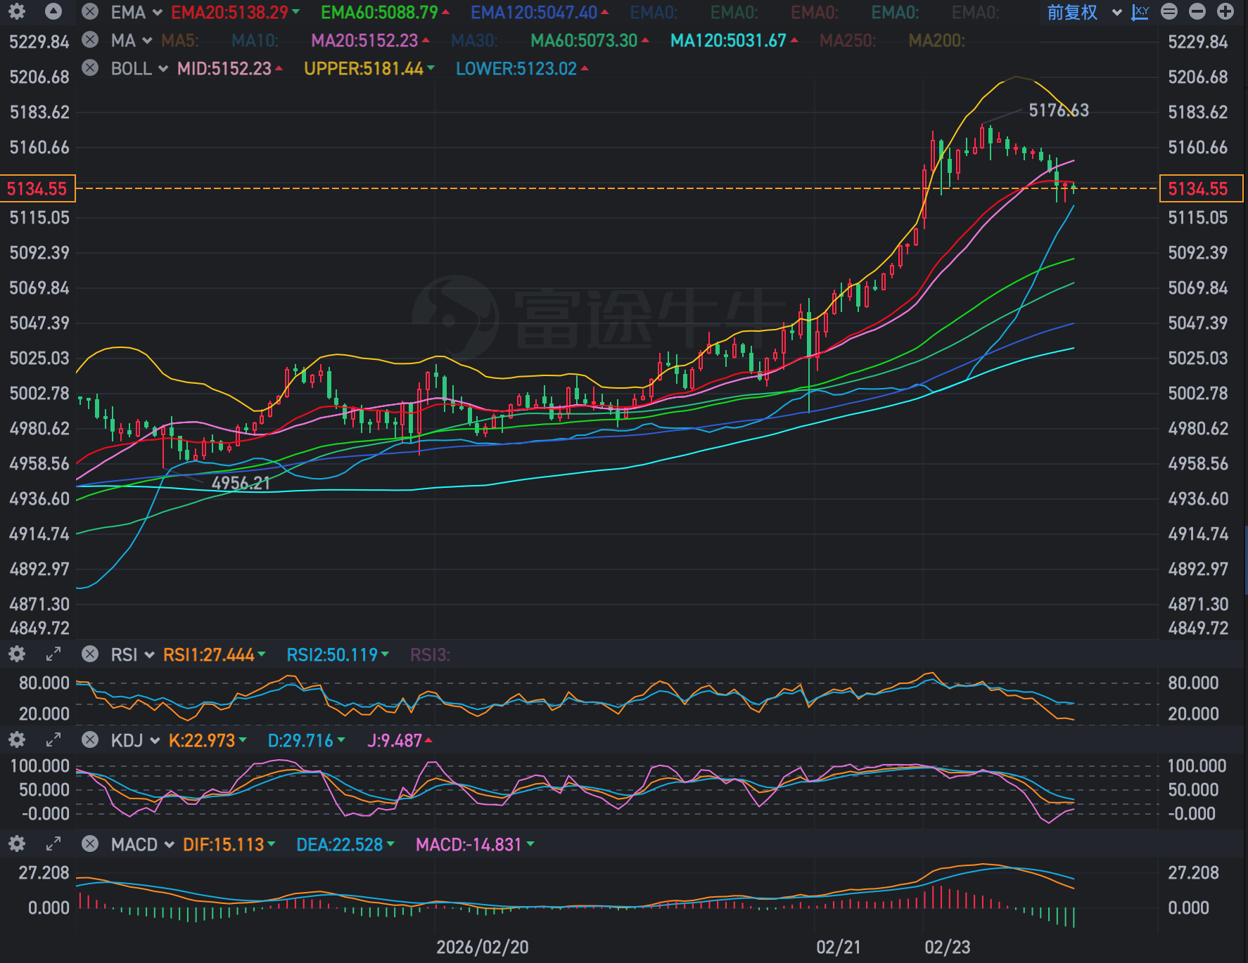Collapse main chart with the up-triangle icon
Screen dimensions: 1248x963
[x=53, y=12]
